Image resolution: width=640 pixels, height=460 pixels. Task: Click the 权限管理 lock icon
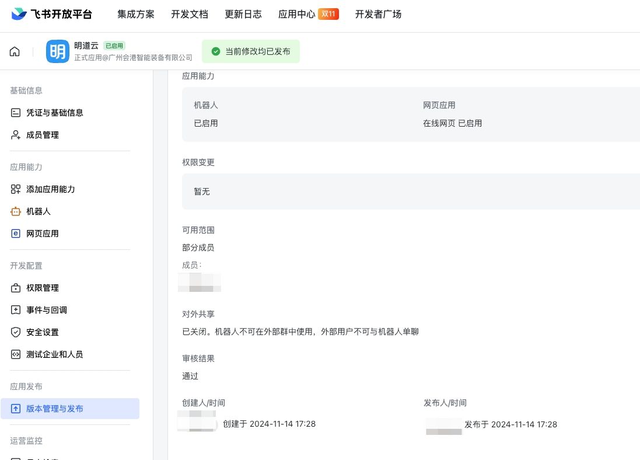[x=16, y=288]
